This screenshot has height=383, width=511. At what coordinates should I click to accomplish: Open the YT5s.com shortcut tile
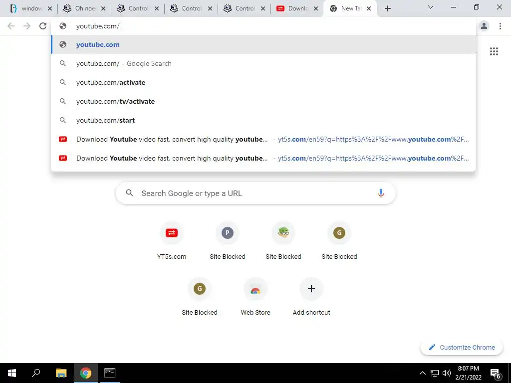tap(172, 241)
